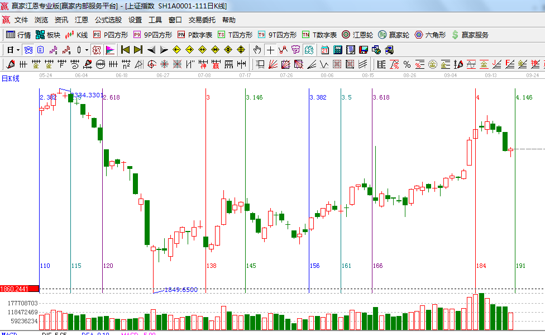Click the calculator icon in toolbar
Image resolution: width=545 pixels, height=335 pixels.
click(338, 50)
